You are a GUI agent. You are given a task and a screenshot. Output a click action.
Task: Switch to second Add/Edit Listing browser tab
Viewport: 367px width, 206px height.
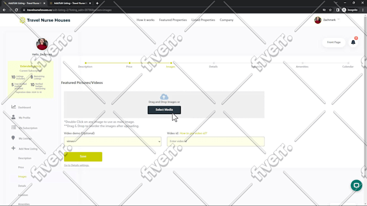coord(70,3)
